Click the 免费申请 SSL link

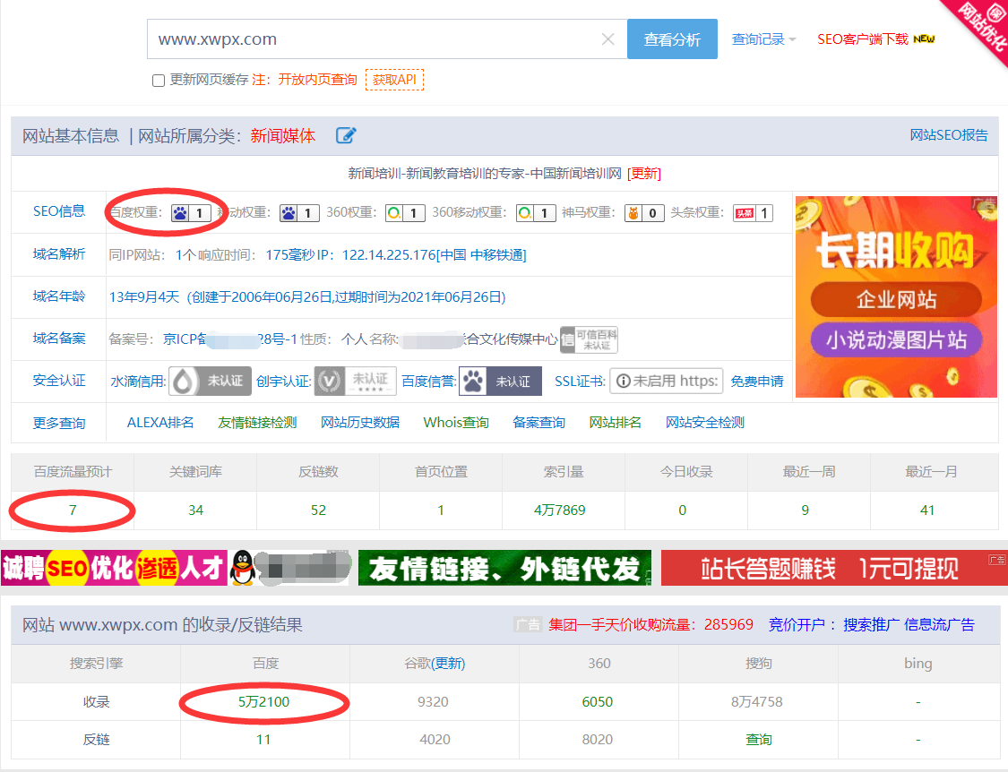tap(757, 382)
